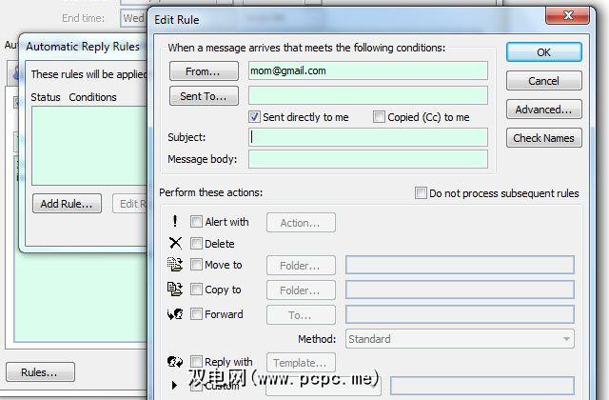Enable the Alert with action checkbox
This screenshot has width=609, height=400.
pos(196,222)
